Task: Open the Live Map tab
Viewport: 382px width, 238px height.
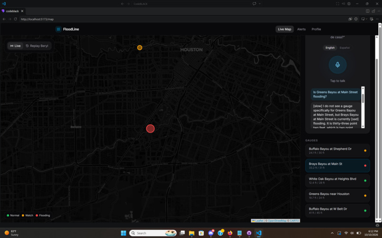Action: click(x=284, y=29)
